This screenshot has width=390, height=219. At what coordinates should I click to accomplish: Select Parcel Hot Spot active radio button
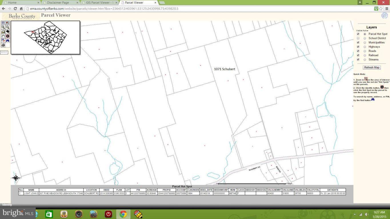tap(365, 34)
